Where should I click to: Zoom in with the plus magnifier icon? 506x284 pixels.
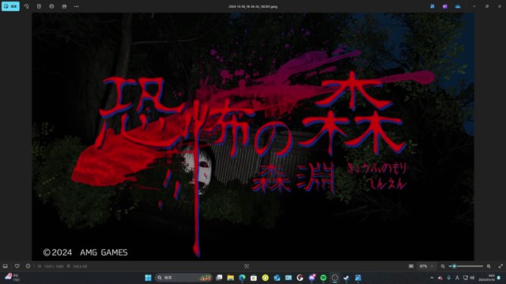click(x=489, y=267)
